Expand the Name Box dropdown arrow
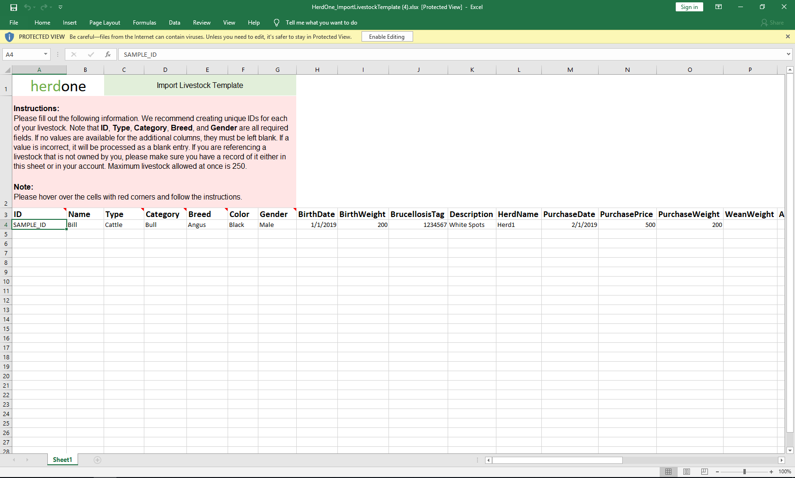 tap(46, 54)
